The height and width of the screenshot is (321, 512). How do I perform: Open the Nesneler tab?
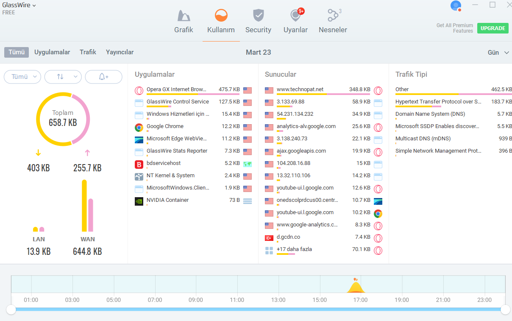point(333,21)
